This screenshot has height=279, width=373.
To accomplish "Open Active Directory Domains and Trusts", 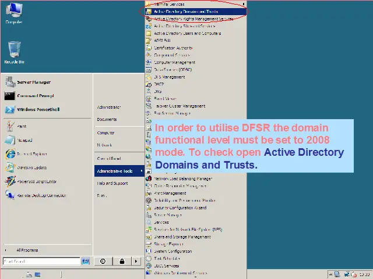I will 196,12.
